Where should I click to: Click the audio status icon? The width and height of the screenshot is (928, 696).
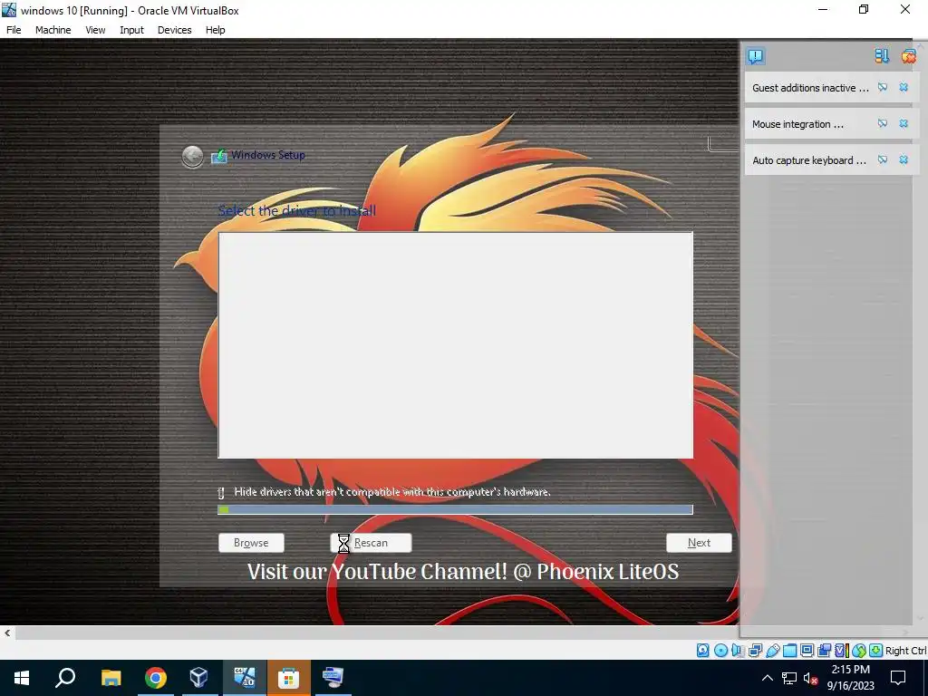tap(738, 651)
